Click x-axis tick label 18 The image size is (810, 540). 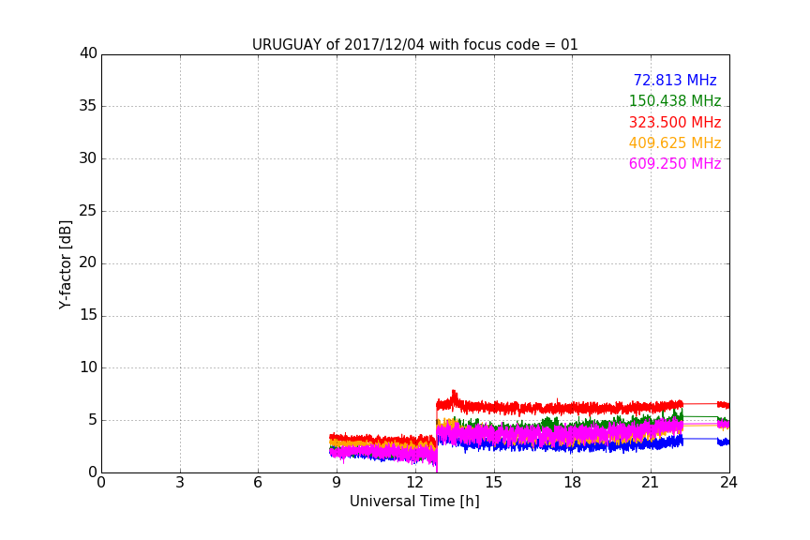tap(573, 483)
